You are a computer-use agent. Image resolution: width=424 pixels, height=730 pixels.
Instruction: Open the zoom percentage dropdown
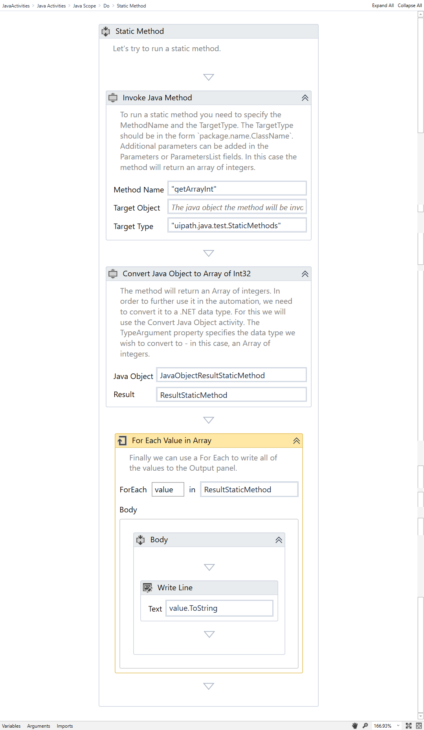pos(398,726)
